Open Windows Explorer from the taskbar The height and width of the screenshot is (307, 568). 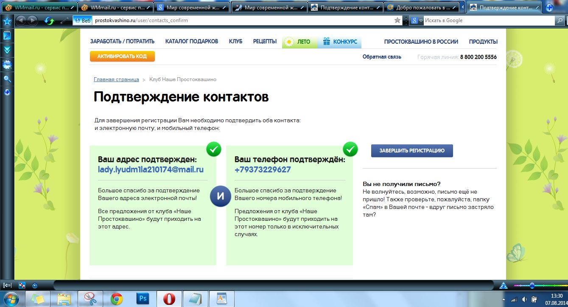point(64,299)
